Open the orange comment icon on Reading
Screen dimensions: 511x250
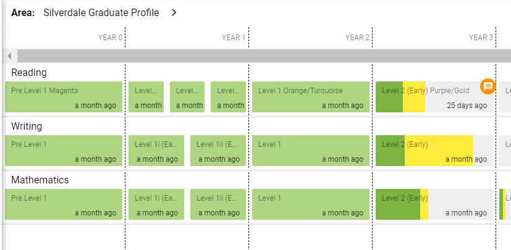[x=488, y=86]
